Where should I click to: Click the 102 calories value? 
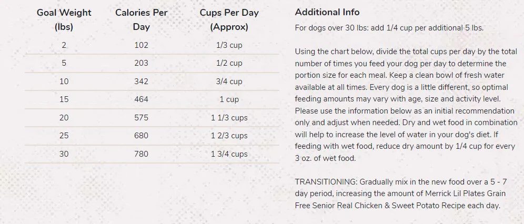[x=142, y=45]
